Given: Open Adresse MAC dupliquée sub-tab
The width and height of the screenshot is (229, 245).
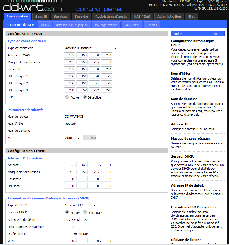Looking at the screenshot, I should pos(72,25).
